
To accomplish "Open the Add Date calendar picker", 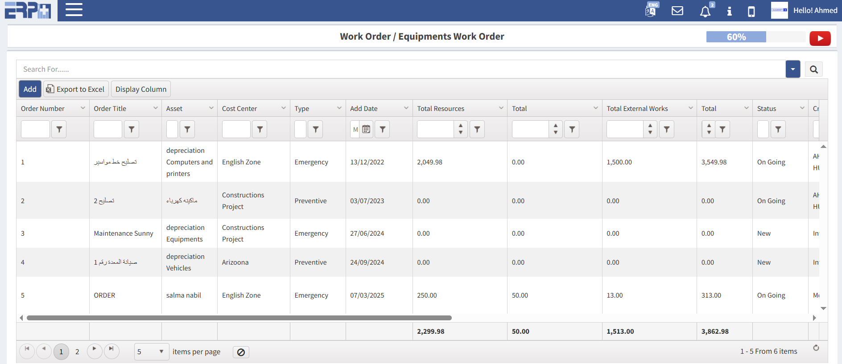I will pyautogui.click(x=366, y=130).
